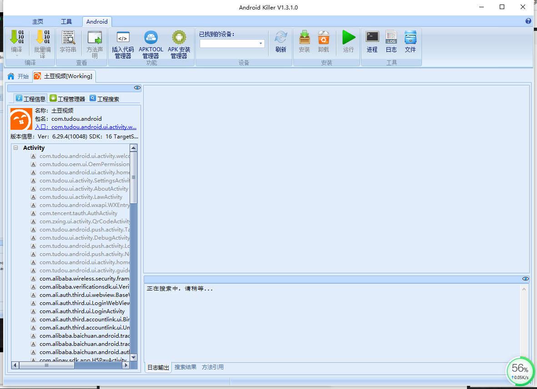Open the 工程管理器 tab

67,99
